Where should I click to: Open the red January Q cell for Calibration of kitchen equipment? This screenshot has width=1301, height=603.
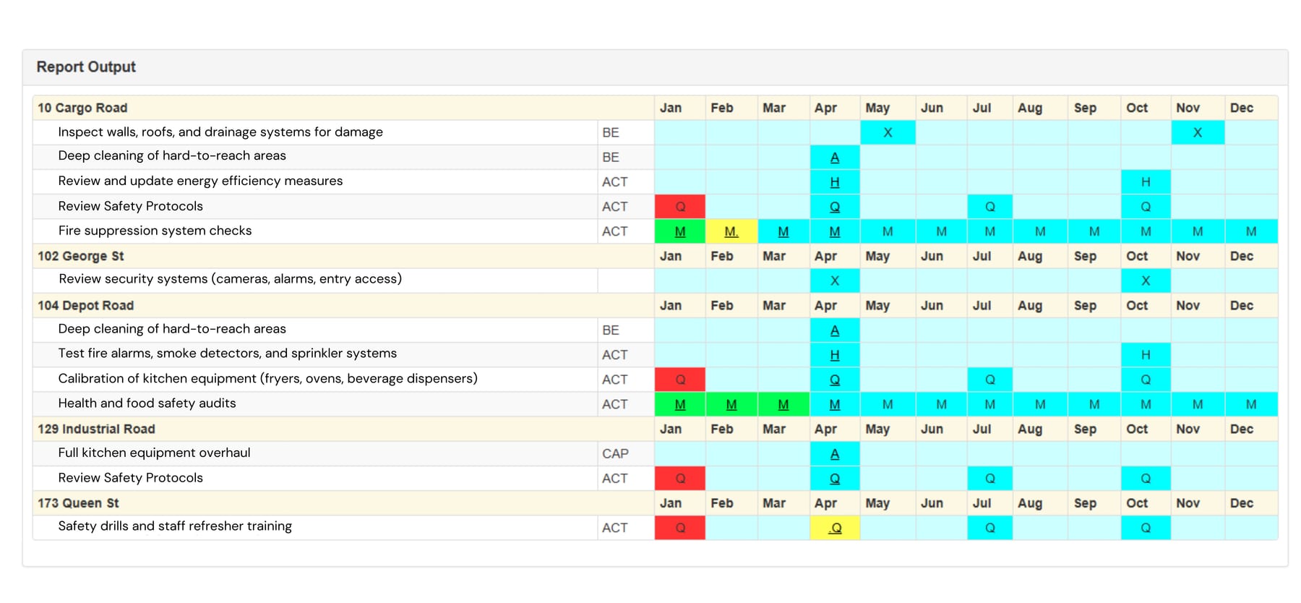[680, 380]
